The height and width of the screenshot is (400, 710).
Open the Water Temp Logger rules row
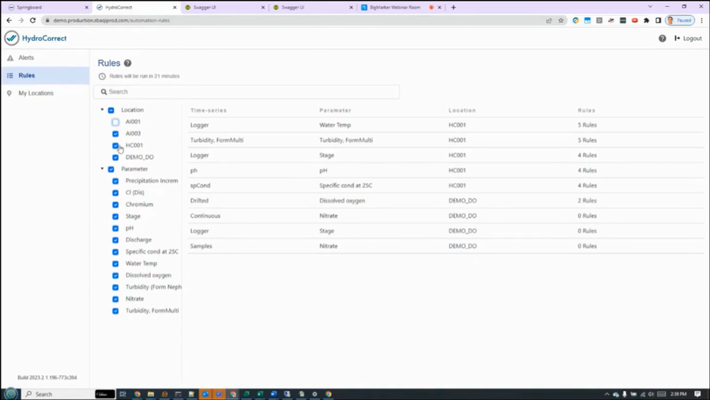click(446, 125)
